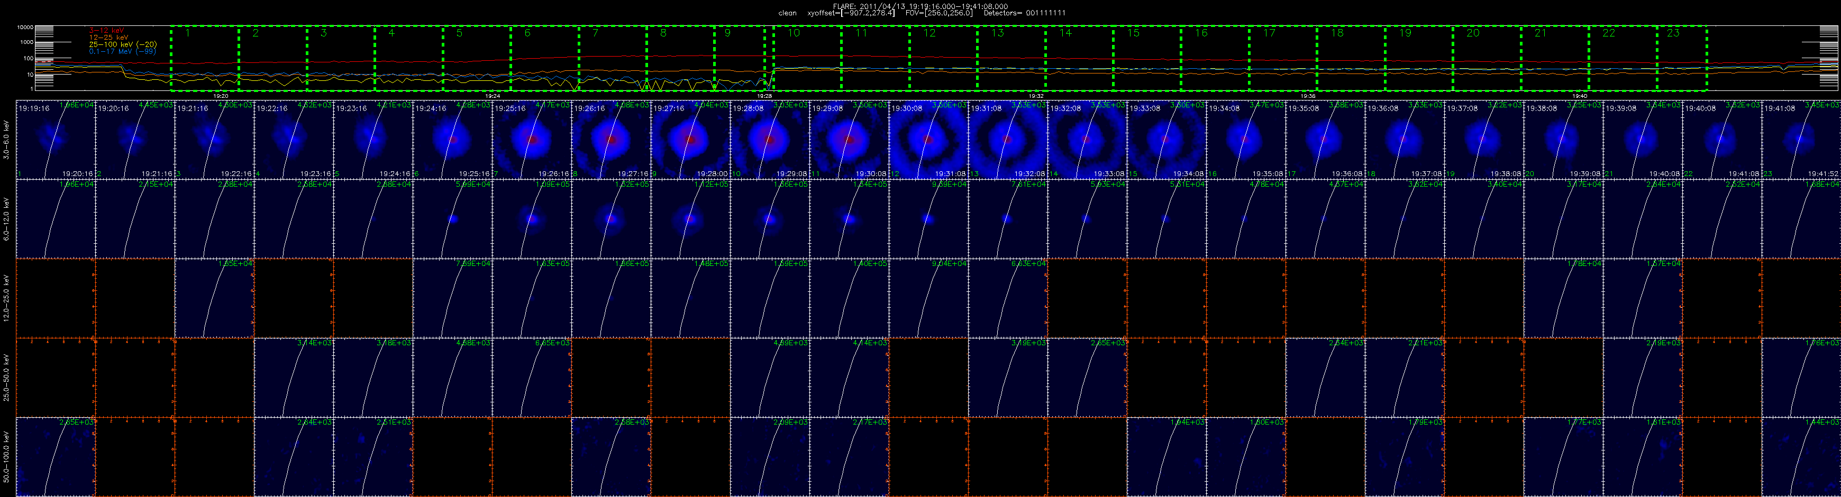Select interval 21 label in the light curve
Image resolution: width=1841 pixels, height=497 pixels.
(1541, 33)
